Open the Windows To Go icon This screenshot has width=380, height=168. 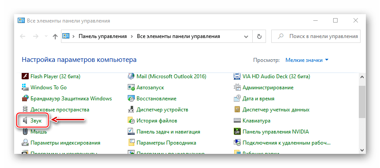tap(25, 88)
